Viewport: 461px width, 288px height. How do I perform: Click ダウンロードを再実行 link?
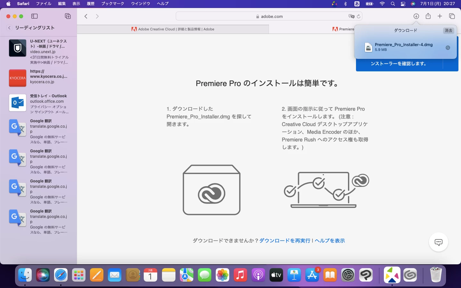click(285, 241)
